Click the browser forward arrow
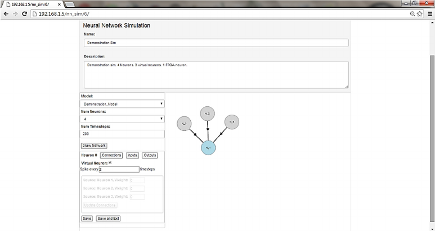Screen dimensions: 435x231 point(15,13)
